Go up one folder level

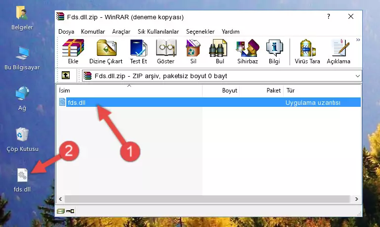66,76
